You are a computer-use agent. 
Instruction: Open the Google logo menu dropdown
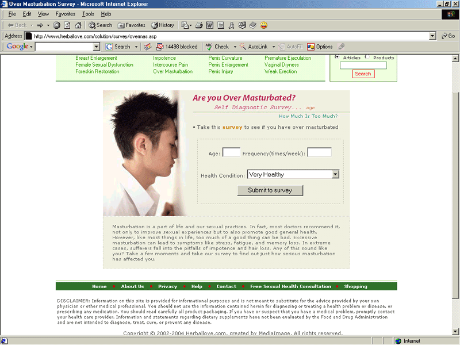(x=31, y=47)
